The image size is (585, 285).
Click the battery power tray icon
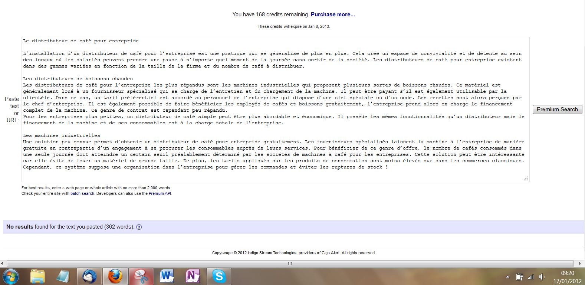pyautogui.click(x=519, y=277)
